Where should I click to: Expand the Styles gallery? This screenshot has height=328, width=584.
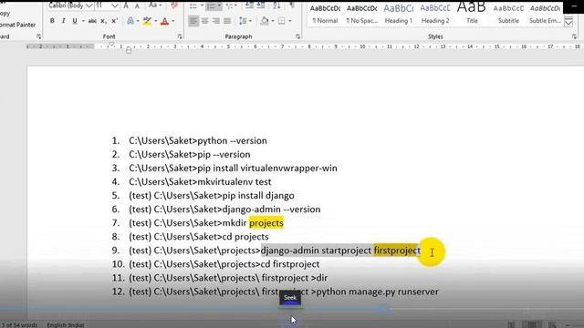[x=568, y=23]
